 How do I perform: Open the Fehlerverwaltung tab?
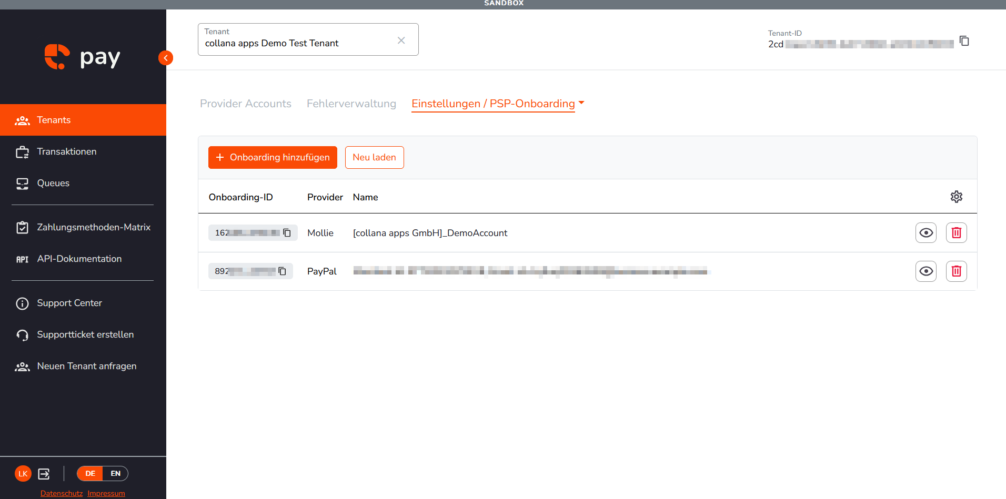351,104
